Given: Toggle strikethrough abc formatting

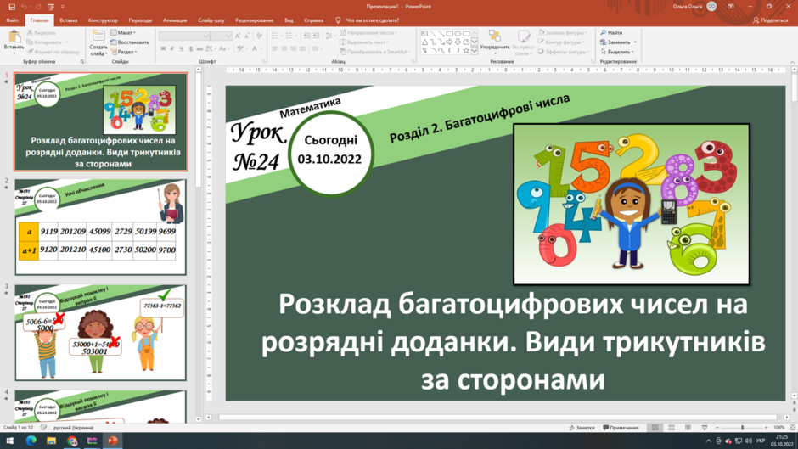Looking at the screenshot, I should [x=199, y=49].
